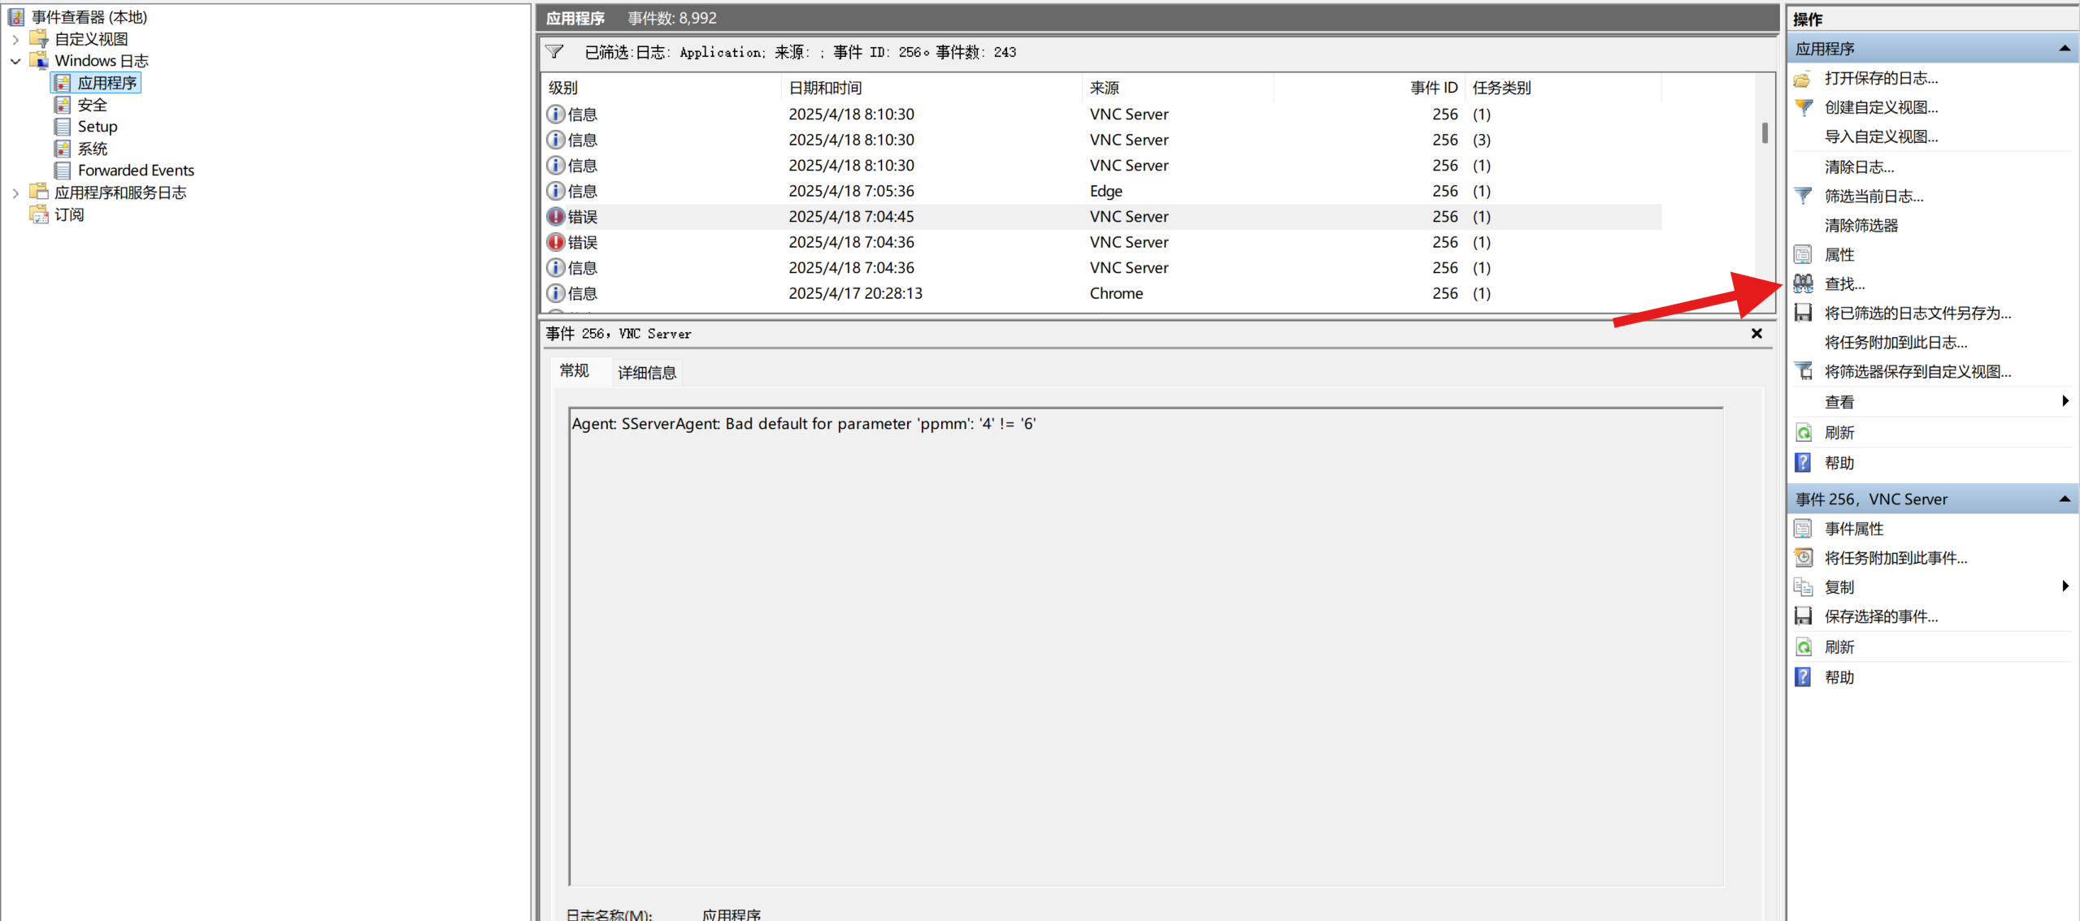The image size is (2080, 921).
Task: Select the 错误 event at 7:04:36
Action: click(x=1102, y=242)
